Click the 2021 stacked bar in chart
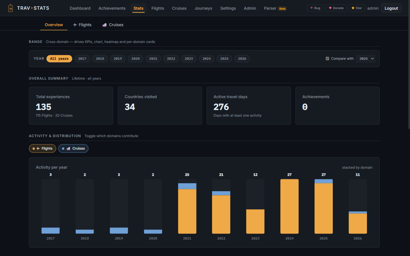410x256 pixels. [x=187, y=208]
